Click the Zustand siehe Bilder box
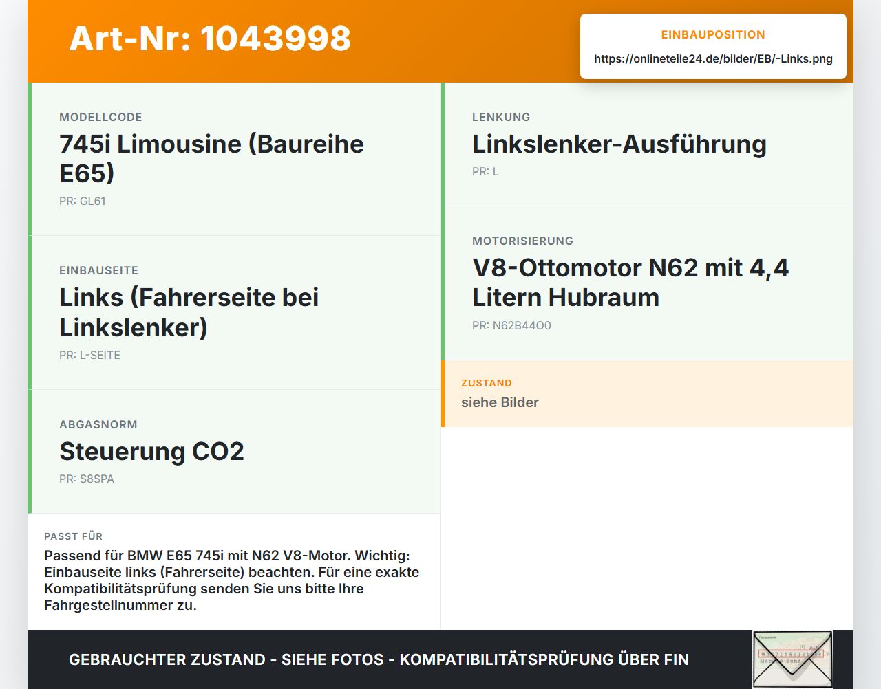 tap(647, 393)
